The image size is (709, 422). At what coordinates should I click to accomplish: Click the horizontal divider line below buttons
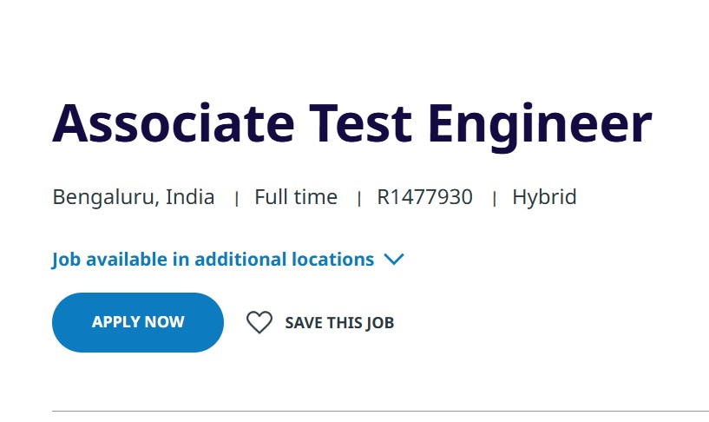click(x=380, y=411)
